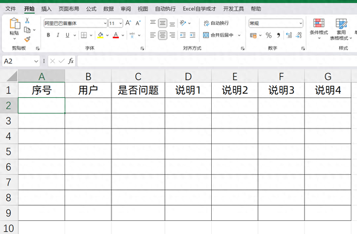Open 套用表格格式 format as table
This screenshot has width=357, height=234.
341,30
